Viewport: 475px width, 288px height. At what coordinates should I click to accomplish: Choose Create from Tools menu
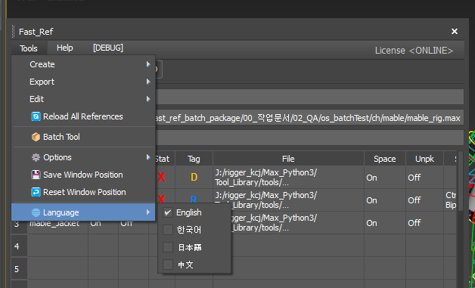point(83,64)
